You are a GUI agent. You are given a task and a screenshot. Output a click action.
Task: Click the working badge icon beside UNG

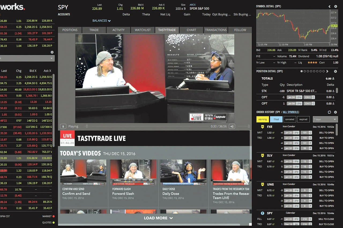click(263, 184)
